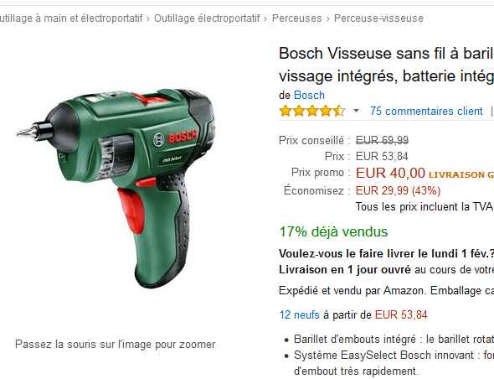
Task: Open the 75 commentaires client link
Action: [426, 111]
